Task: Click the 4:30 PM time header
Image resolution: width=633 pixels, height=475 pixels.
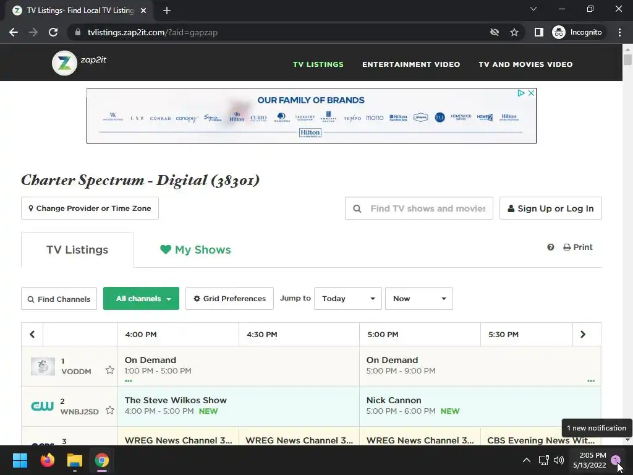Action: 299,335
